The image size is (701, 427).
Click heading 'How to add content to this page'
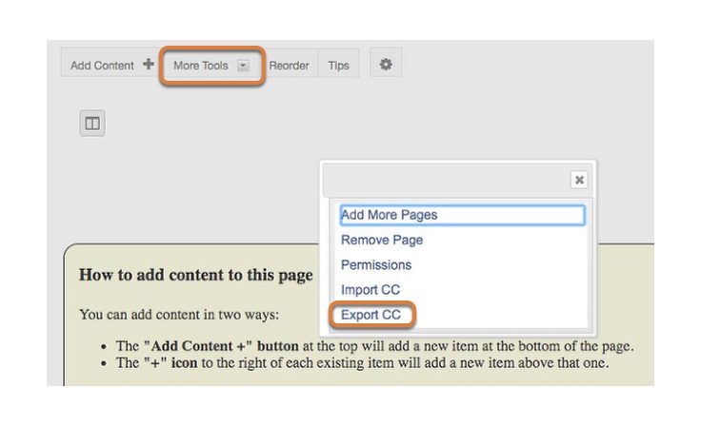[x=196, y=275]
